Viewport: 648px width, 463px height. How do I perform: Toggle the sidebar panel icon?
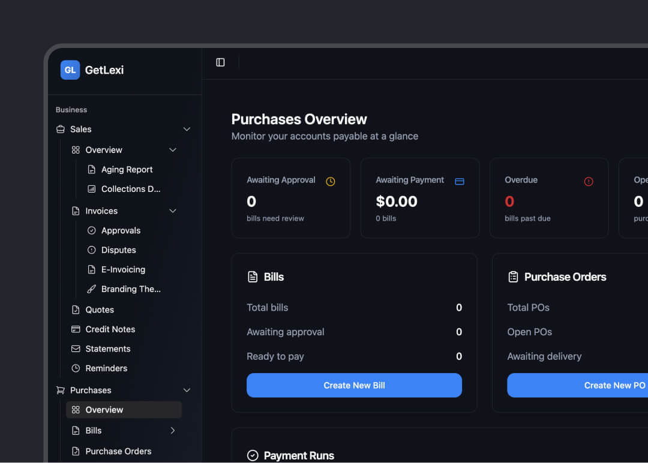coord(220,62)
